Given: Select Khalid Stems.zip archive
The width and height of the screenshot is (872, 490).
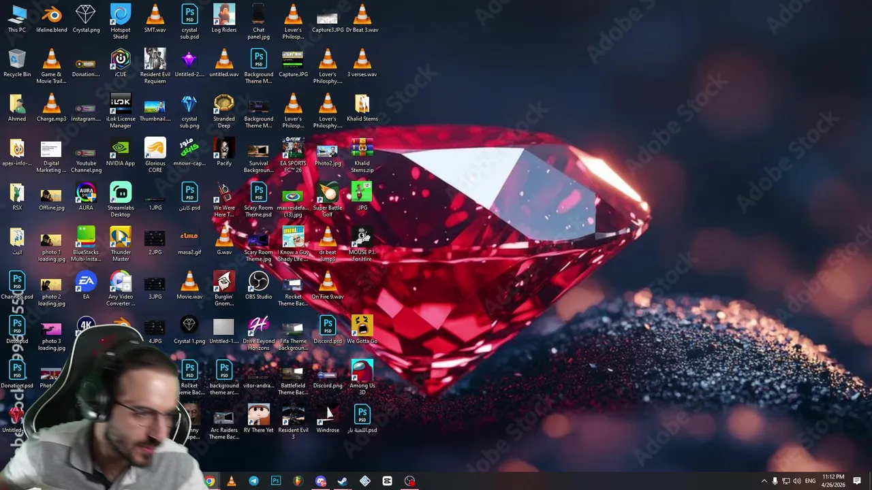Looking at the screenshot, I should [x=362, y=155].
